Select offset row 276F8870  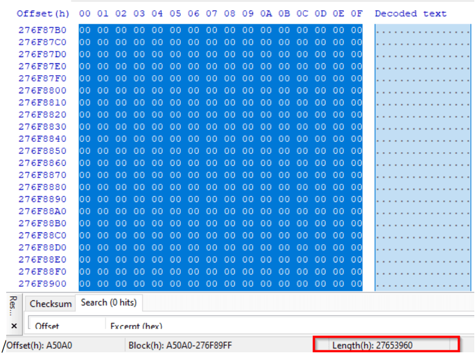[42, 175]
